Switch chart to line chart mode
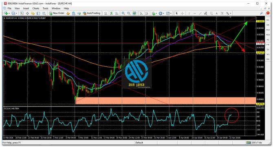 click(117, 13)
